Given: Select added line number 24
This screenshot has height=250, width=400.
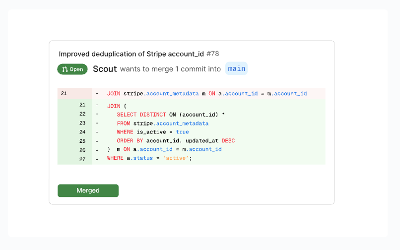Looking at the screenshot, I should [82, 132].
